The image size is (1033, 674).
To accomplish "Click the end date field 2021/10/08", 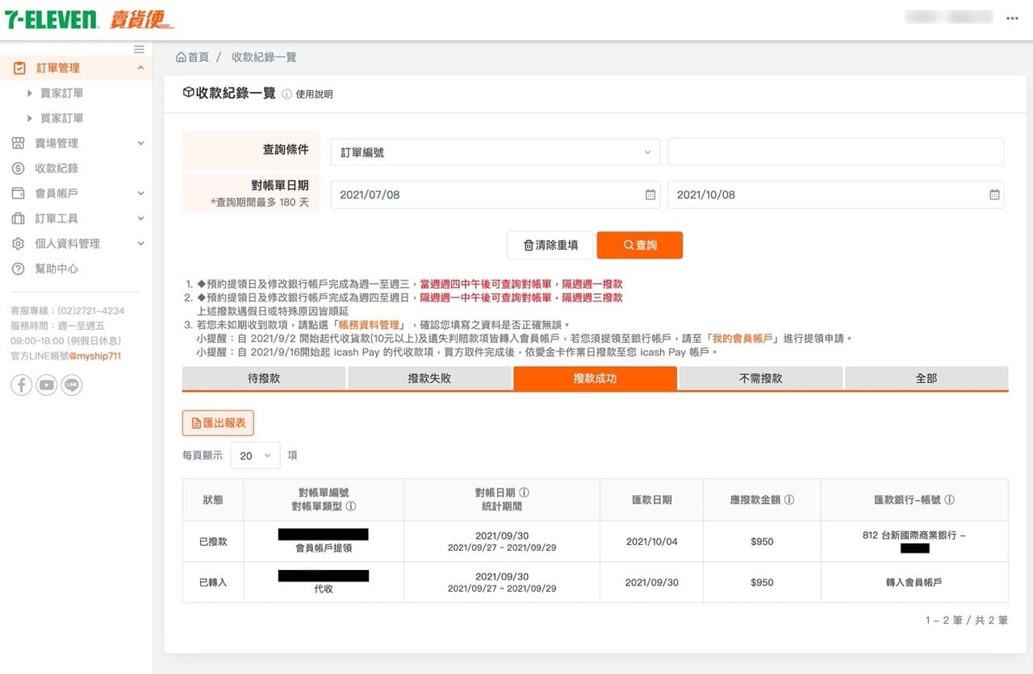I will (x=836, y=194).
